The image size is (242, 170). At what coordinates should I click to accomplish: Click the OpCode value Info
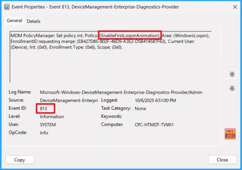(x=44, y=133)
